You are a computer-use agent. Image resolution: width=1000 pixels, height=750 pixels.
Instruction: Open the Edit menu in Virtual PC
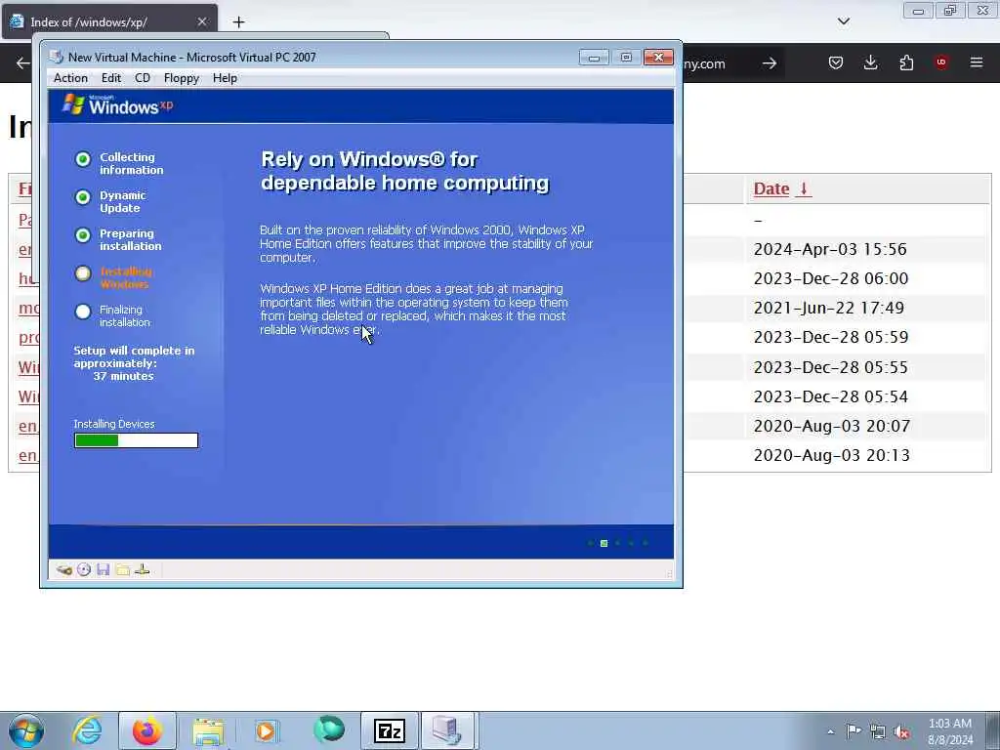[111, 78]
